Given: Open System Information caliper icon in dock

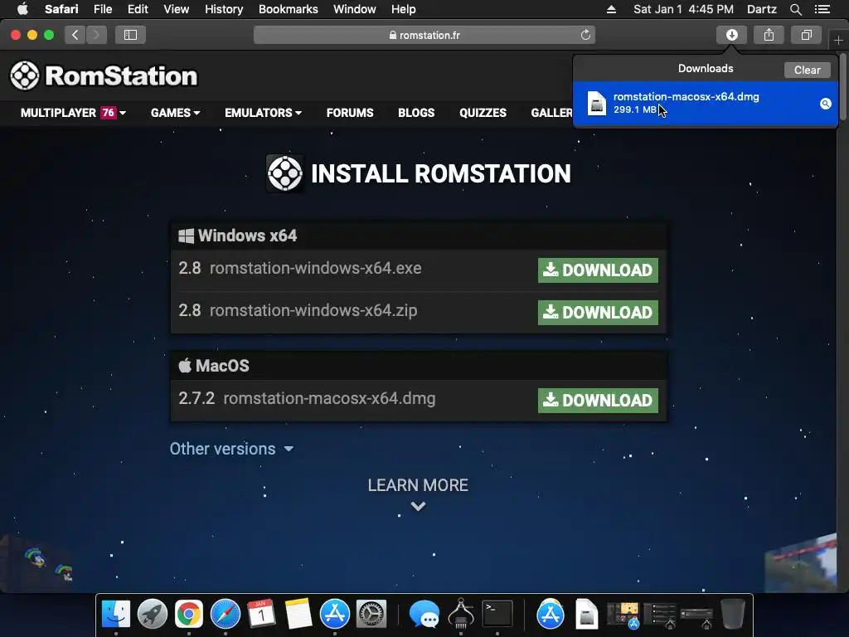Looking at the screenshot, I should (x=461, y=614).
